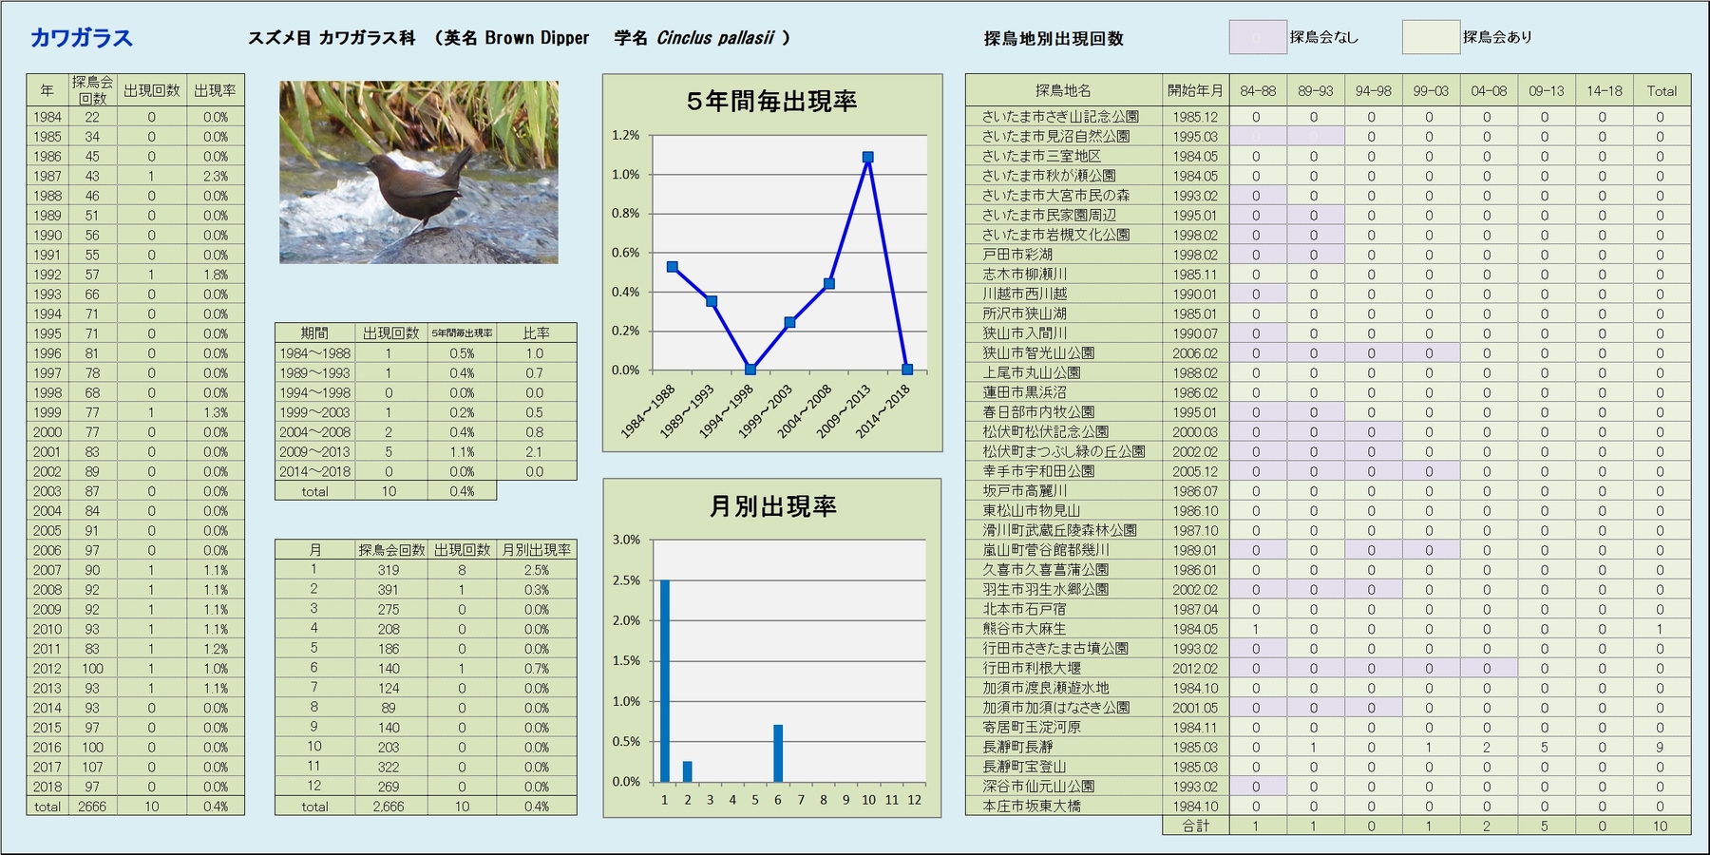Image resolution: width=1710 pixels, height=855 pixels.
Task: Select the スズメ目 カワガラス科 classification text
Action: [x=332, y=38]
